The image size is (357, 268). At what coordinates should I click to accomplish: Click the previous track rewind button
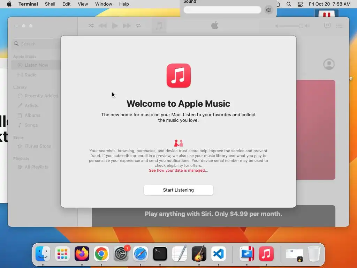[x=103, y=26]
